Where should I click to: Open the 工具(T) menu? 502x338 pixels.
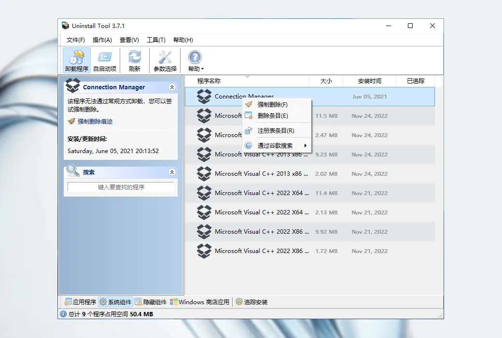point(156,40)
